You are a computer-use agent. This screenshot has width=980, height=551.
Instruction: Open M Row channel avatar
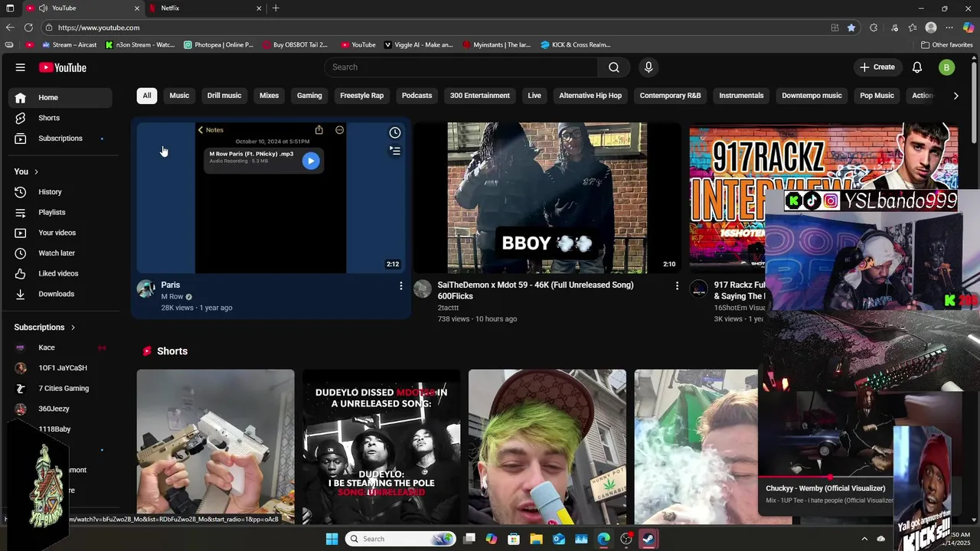point(145,289)
